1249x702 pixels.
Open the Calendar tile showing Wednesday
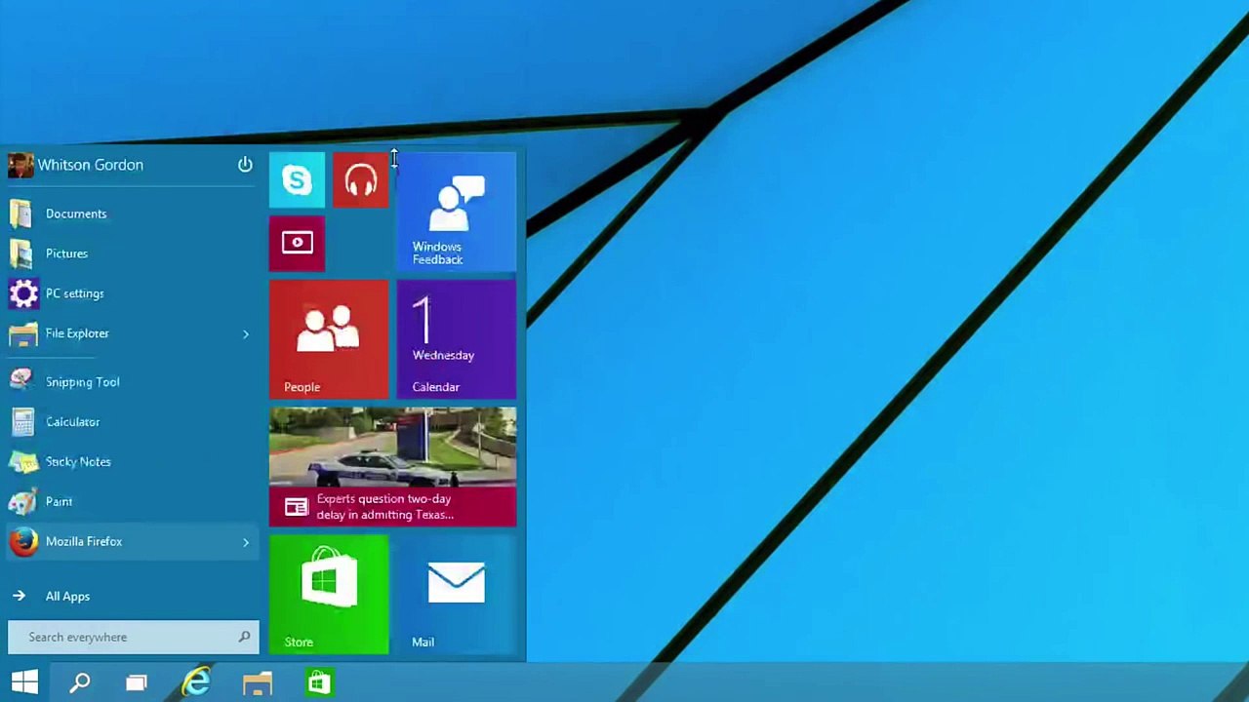pos(457,339)
